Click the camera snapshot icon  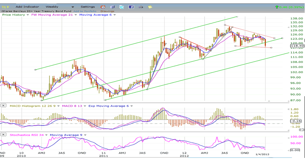coord(140,7)
